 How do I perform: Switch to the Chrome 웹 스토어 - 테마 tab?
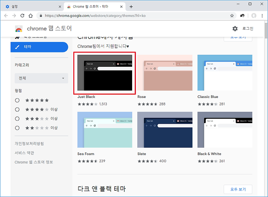point(95,7)
